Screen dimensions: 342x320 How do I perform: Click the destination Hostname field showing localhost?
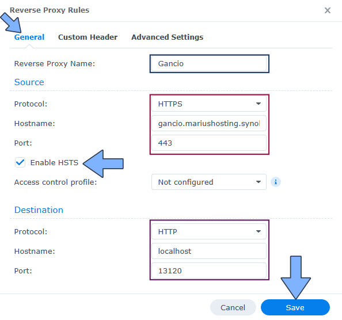(x=209, y=251)
